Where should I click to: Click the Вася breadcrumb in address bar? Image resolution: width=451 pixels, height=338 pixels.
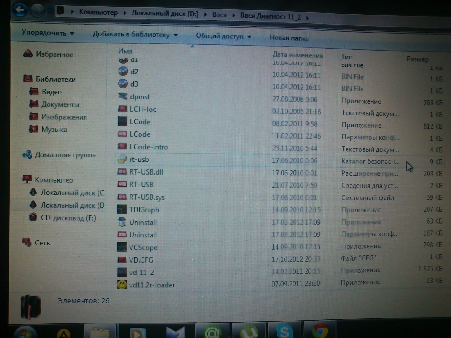(219, 15)
